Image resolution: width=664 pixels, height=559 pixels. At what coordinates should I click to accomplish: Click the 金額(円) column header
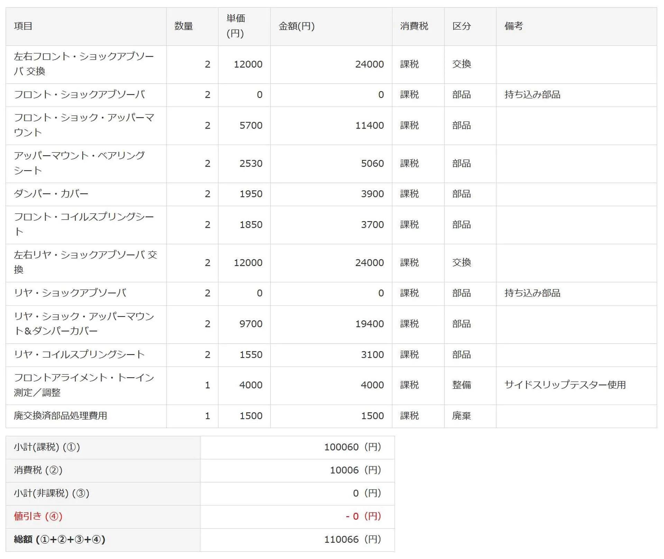(296, 26)
